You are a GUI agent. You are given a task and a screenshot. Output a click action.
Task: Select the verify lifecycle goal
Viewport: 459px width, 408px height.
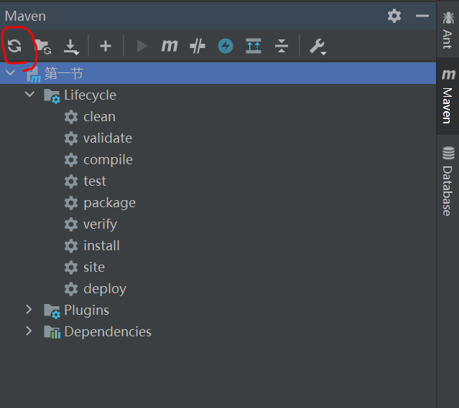(x=100, y=224)
